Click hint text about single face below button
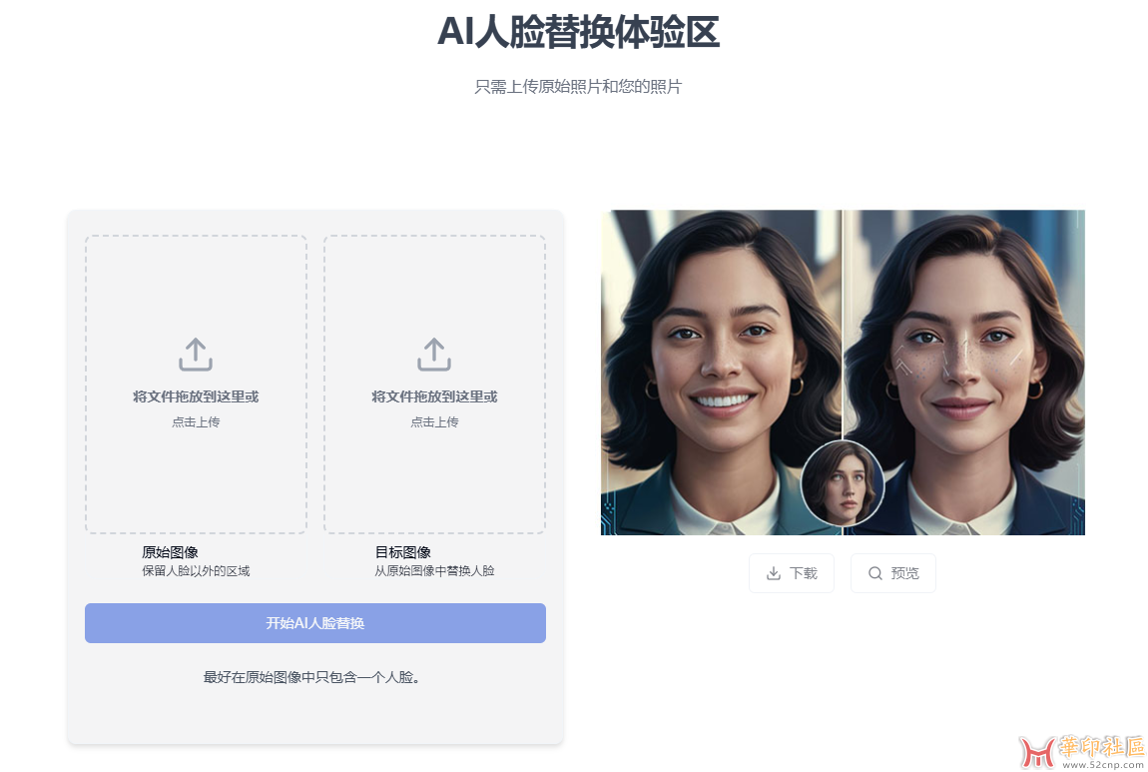Screen dimensions: 1148x772 tap(314, 677)
